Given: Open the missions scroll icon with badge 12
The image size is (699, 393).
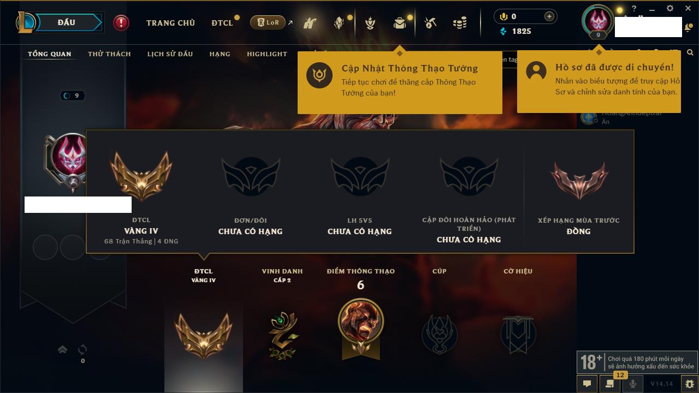Looking at the screenshot, I should pos(609,384).
